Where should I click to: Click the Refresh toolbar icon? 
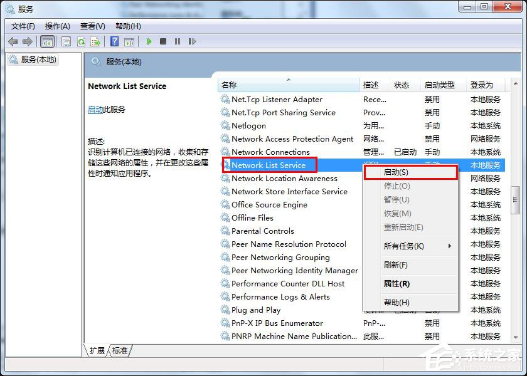click(x=81, y=41)
